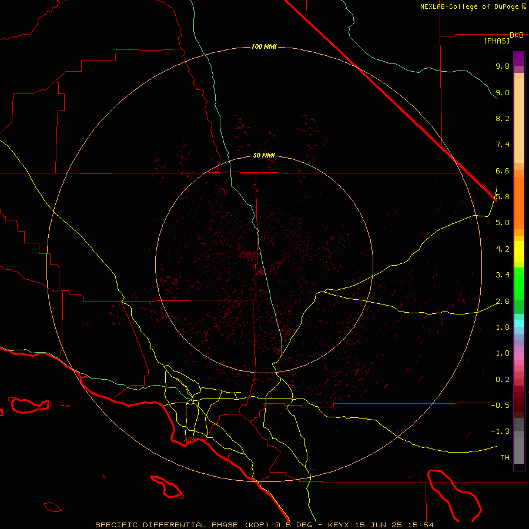Click the -1.3 scale value label
Image resolution: width=529 pixels, height=529 pixels.
(x=500, y=431)
